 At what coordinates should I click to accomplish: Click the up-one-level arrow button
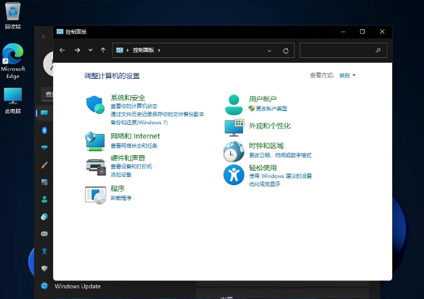pyautogui.click(x=103, y=50)
